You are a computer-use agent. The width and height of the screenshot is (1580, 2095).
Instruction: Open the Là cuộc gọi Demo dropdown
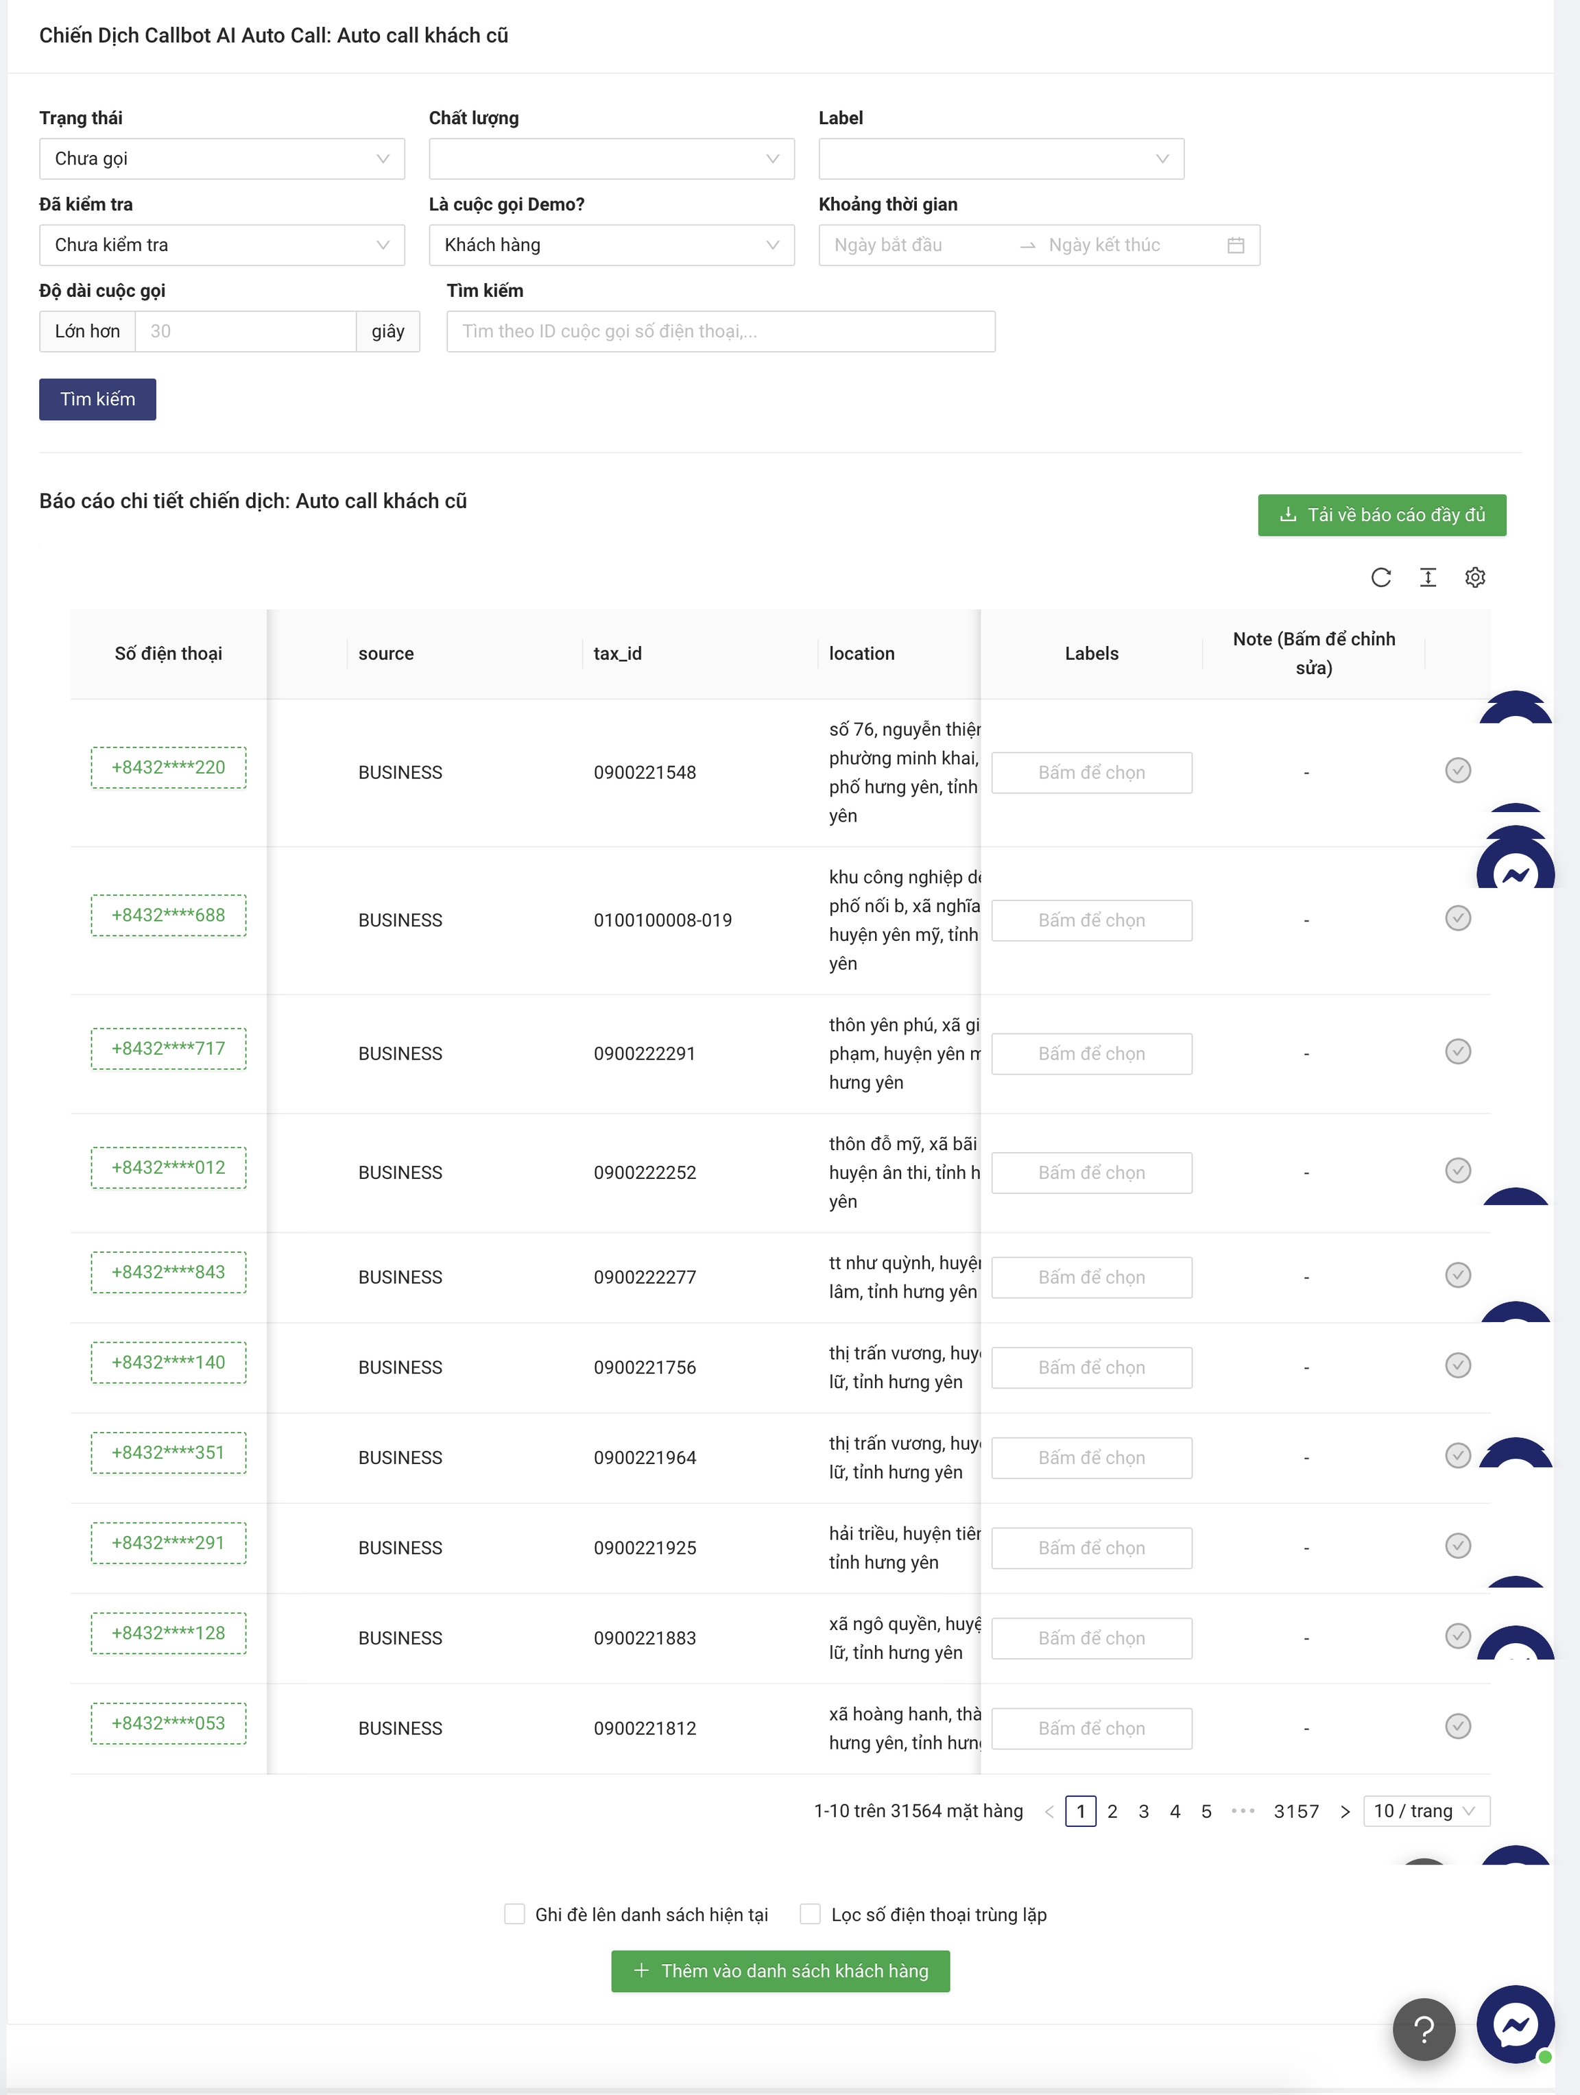[x=611, y=246]
